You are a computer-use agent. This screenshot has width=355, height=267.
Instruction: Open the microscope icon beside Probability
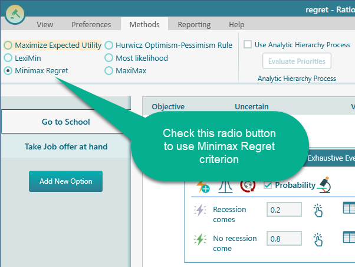click(324, 185)
